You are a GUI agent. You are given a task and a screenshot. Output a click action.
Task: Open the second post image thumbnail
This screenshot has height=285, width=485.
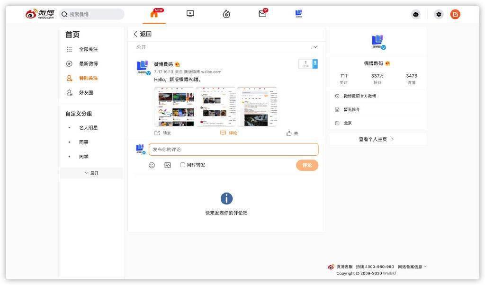pos(216,107)
